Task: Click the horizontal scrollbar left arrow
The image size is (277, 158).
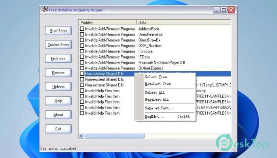Action: click(81, 136)
